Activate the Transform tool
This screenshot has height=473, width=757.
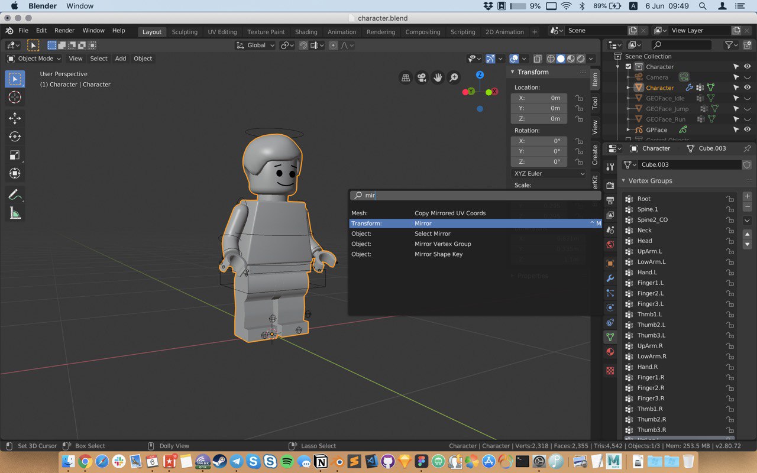pos(15,173)
